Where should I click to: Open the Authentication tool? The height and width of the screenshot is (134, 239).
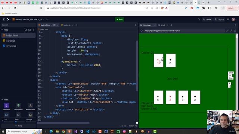click(x=30, y=106)
